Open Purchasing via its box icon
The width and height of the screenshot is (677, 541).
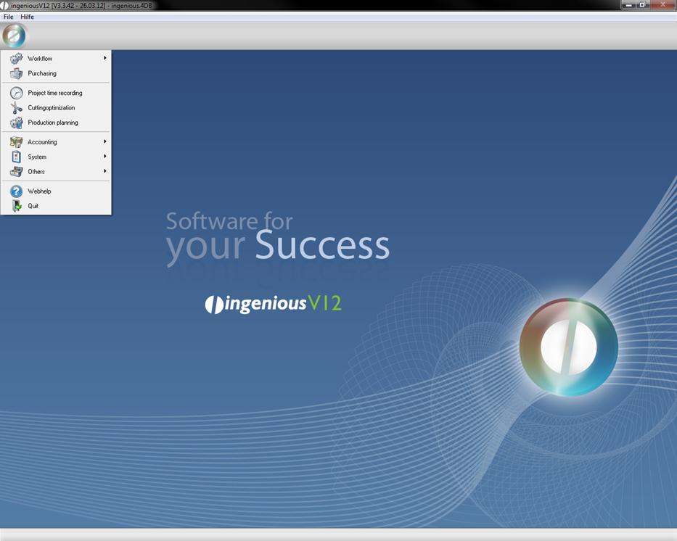pos(16,73)
